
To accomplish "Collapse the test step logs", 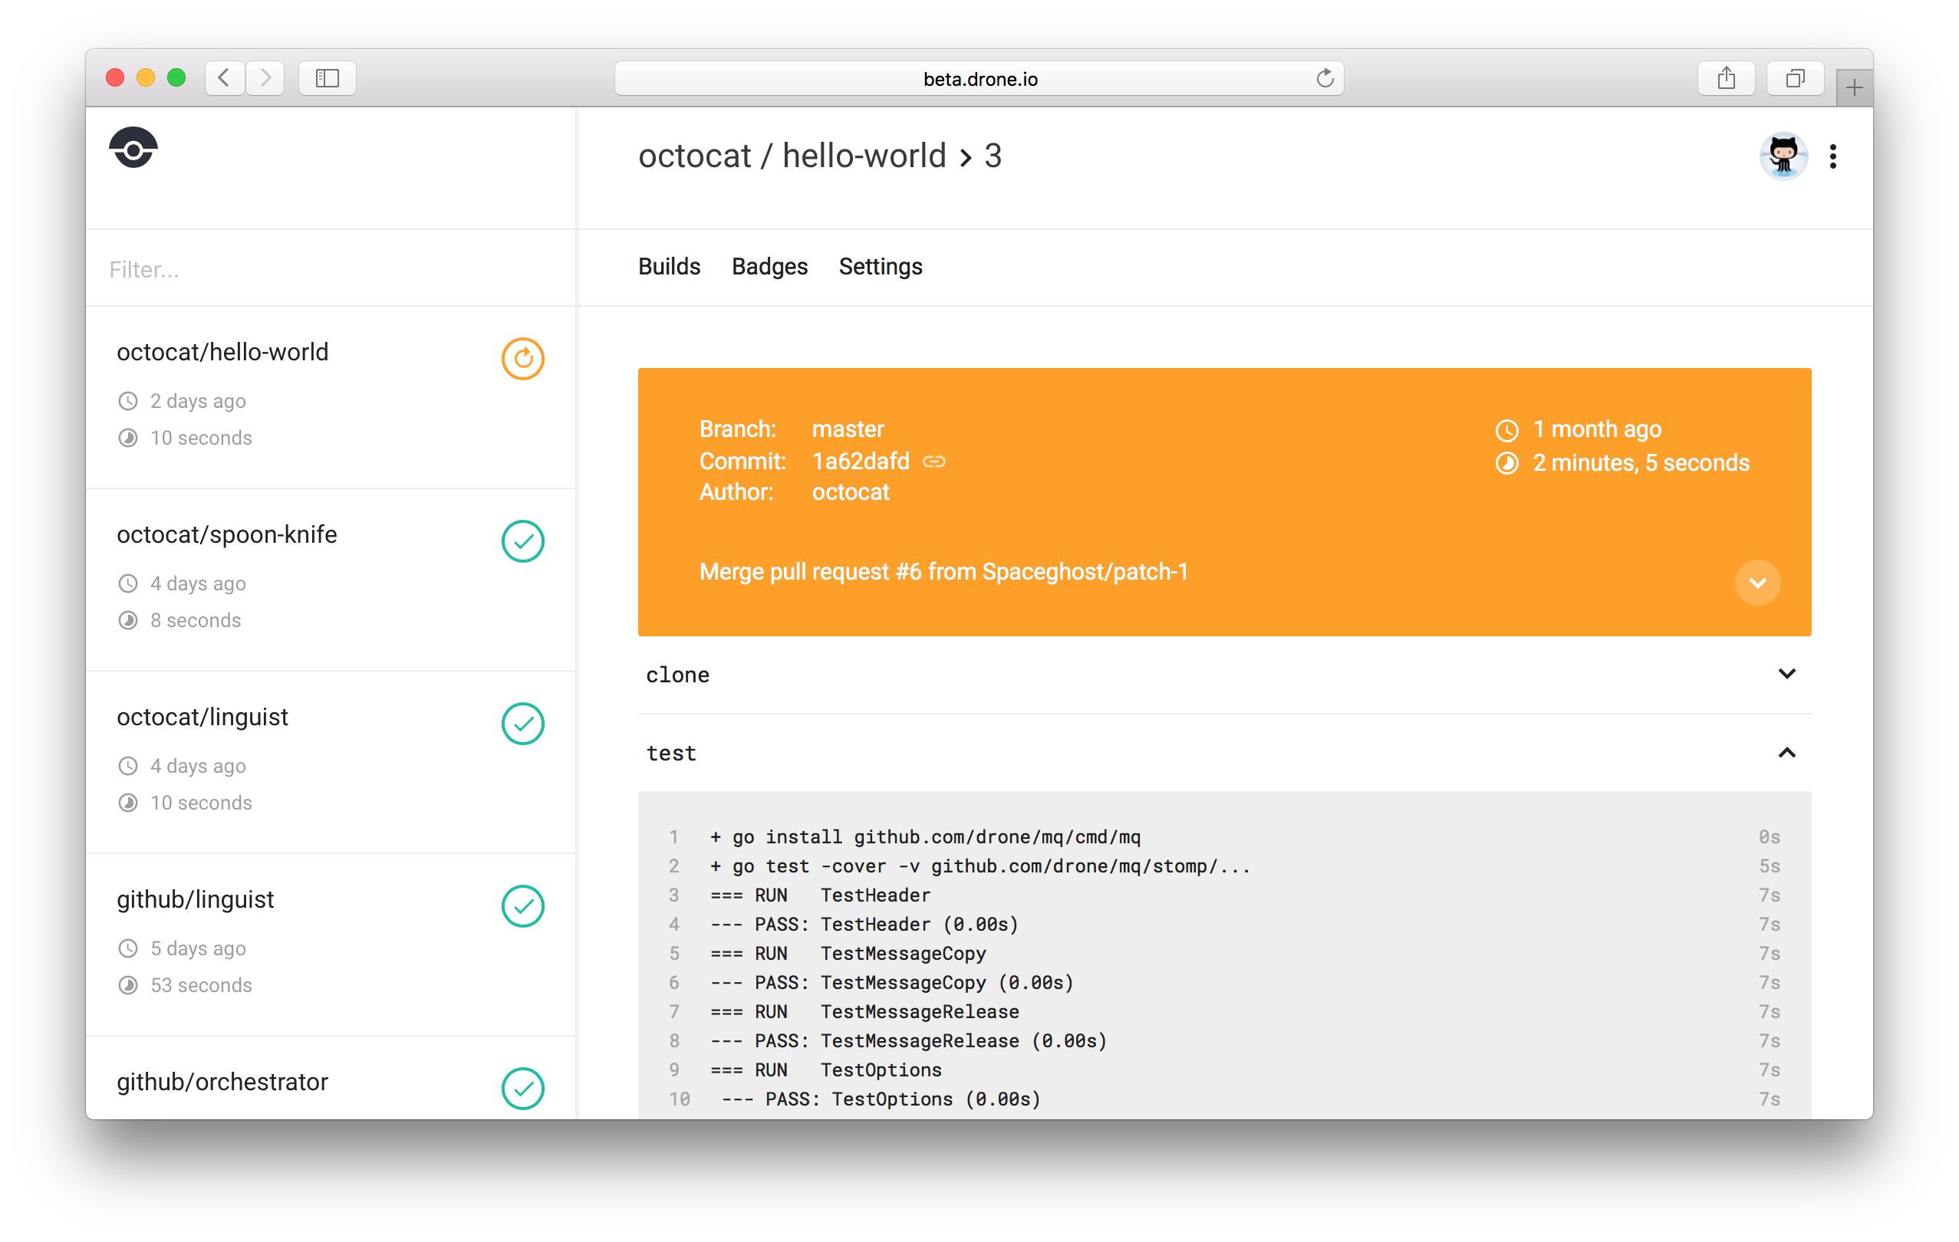I will 1786,753.
